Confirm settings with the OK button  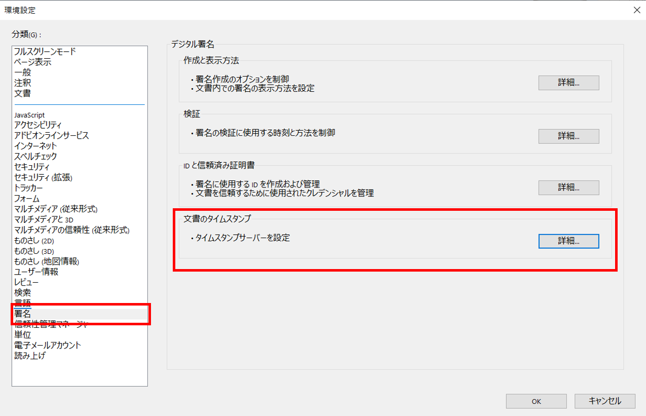pyautogui.click(x=536, y=401)
